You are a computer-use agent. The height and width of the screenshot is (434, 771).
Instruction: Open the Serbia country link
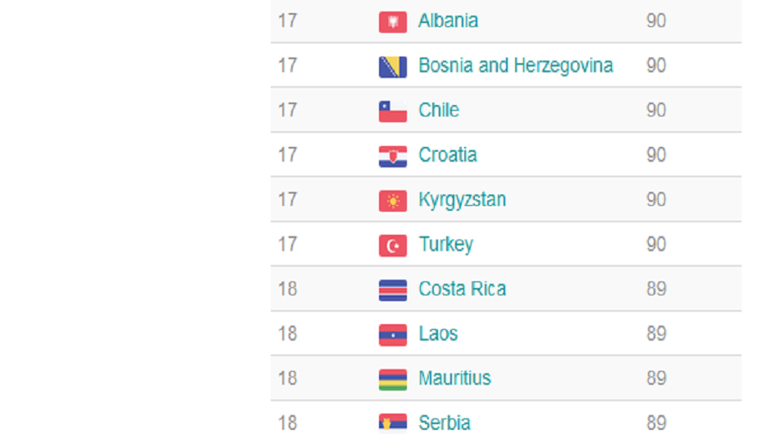[x=445, y=423]
